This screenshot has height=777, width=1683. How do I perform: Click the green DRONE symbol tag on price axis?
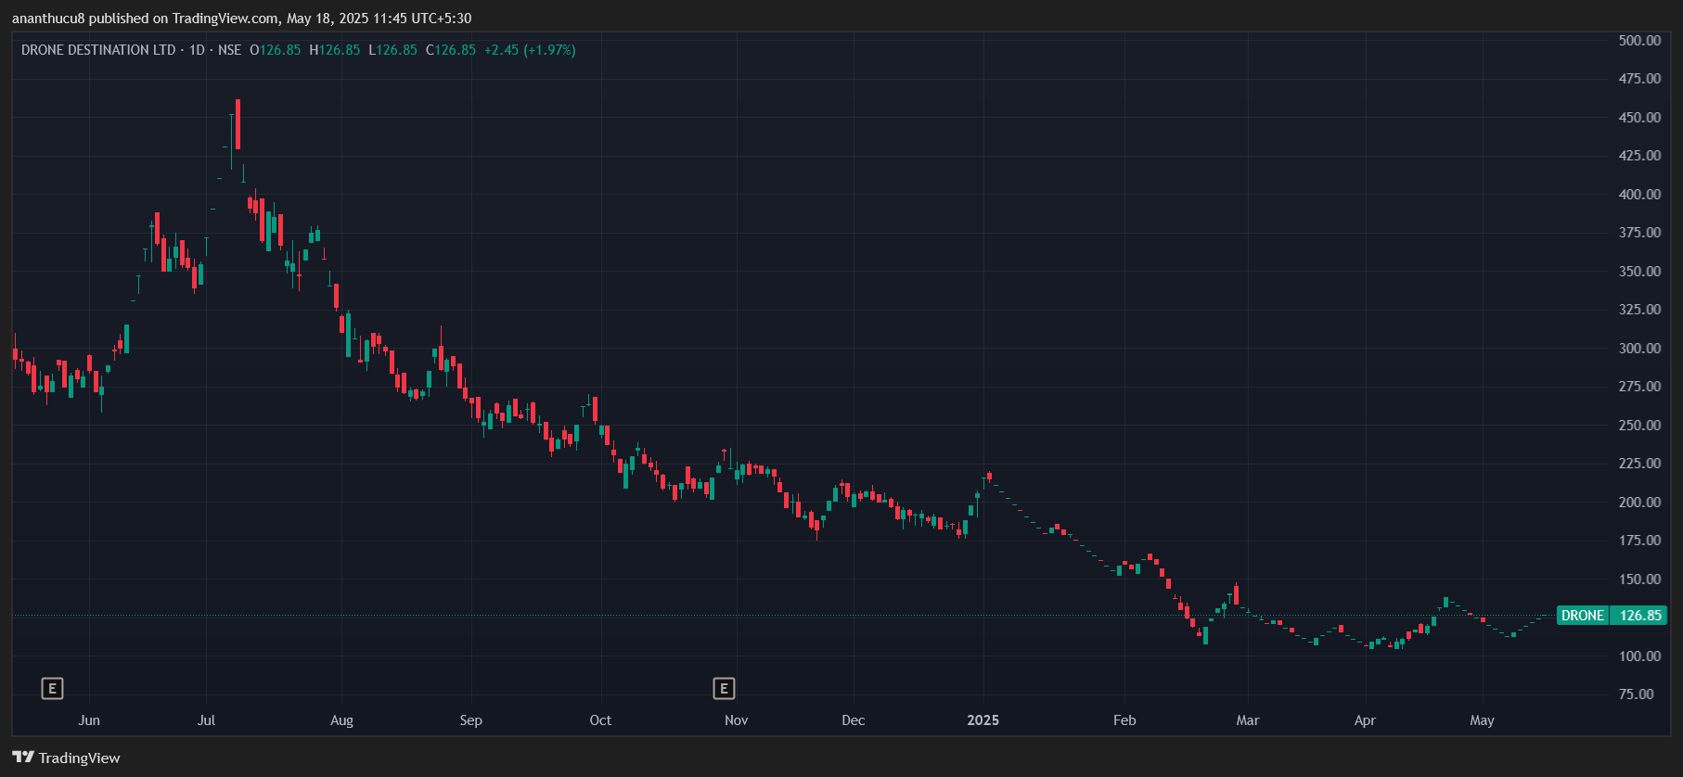[x=1582, y=616]
